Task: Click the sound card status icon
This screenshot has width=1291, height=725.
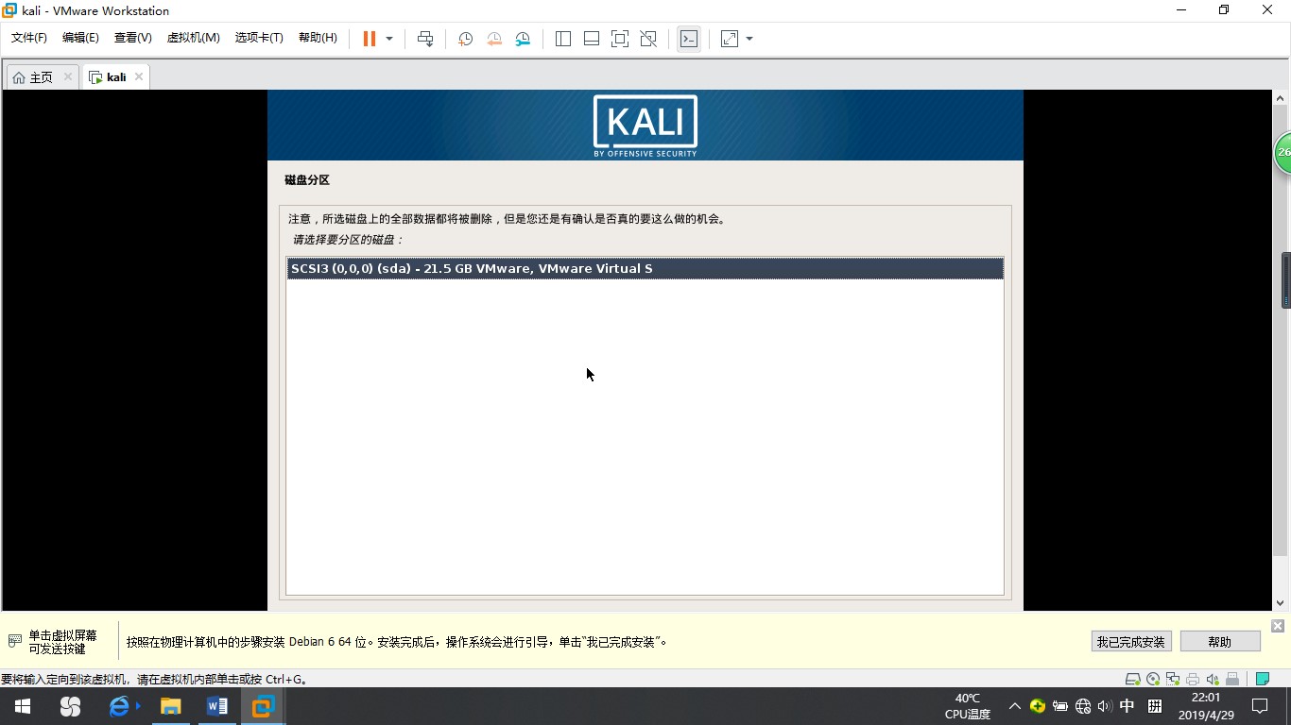Action: pyautogui.click(x=1213, y=679)
